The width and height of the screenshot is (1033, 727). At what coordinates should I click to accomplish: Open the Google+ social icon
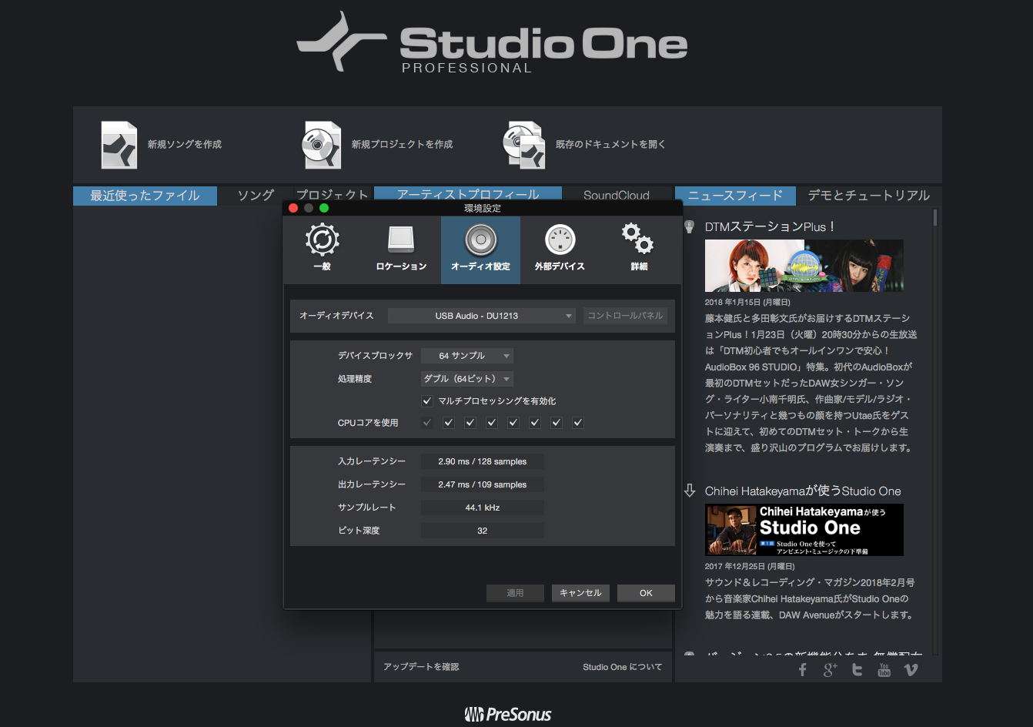coord(830,669)
